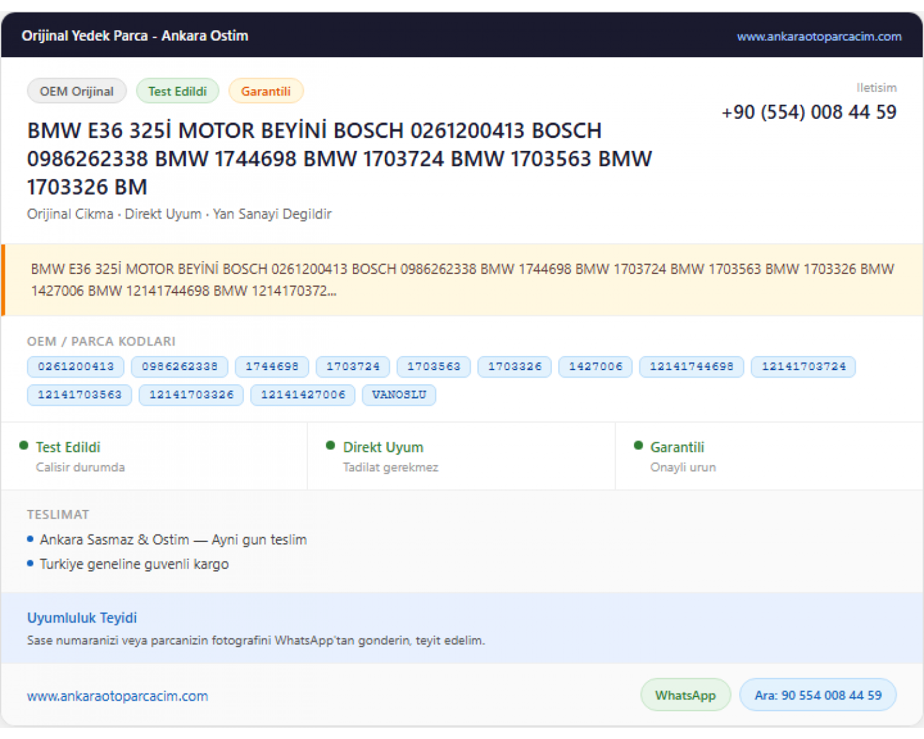This screenshot has height=739, width=924.
Task: Select the Test Edildi badge at top
Action: pos(177,91)
